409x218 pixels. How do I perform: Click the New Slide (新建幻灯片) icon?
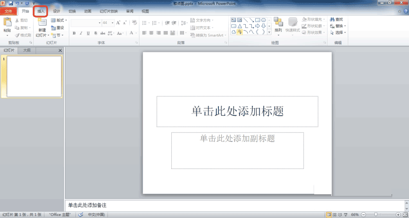42,22
